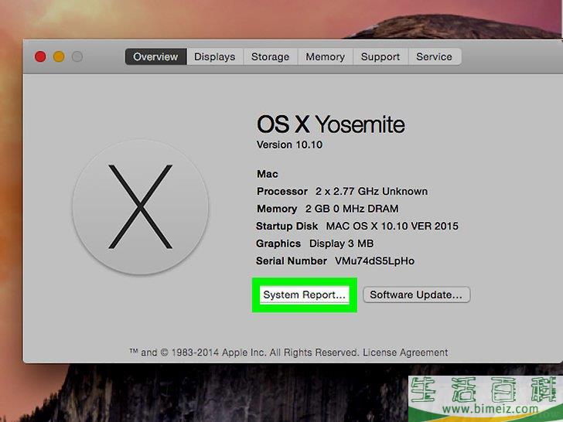
Task: Switch to the Overview tab
Action: click(155, 56)
